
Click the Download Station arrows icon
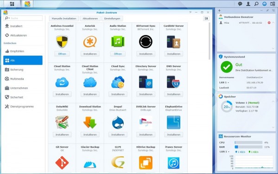pyautogui.click(x=90, y=122)
